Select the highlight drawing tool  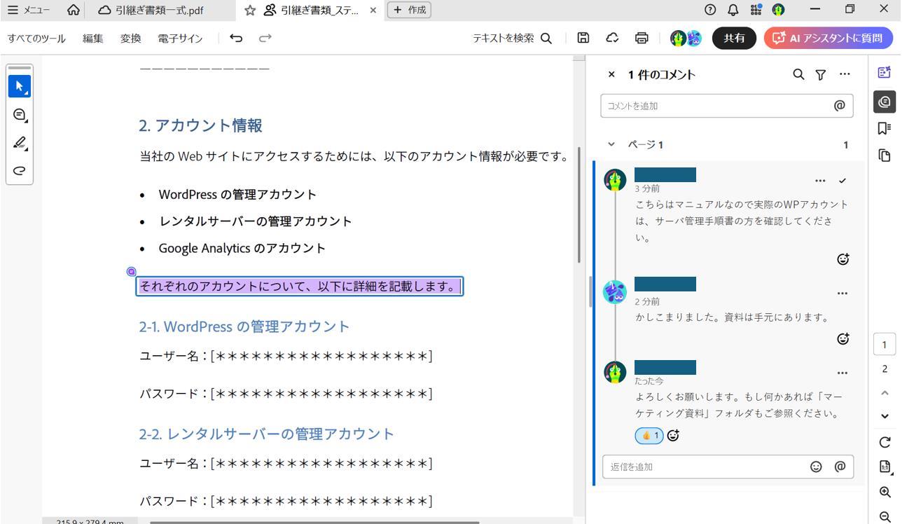pos(19,142)
